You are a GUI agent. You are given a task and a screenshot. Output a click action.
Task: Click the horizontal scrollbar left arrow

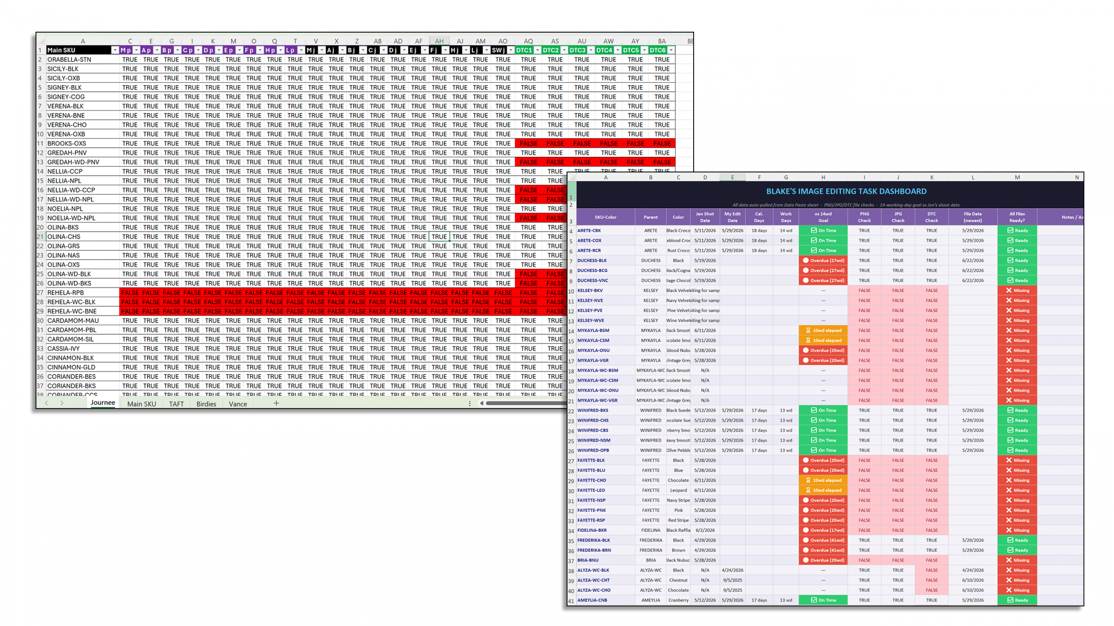[x=482, y=403]
